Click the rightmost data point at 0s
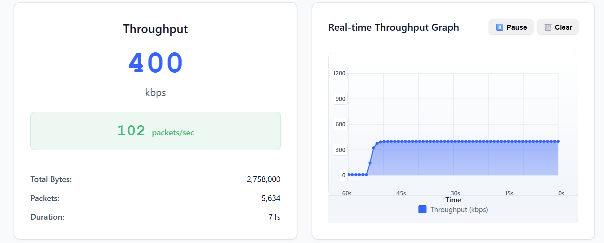Screen dimensions: 604x243 click(x=558, y=141)
